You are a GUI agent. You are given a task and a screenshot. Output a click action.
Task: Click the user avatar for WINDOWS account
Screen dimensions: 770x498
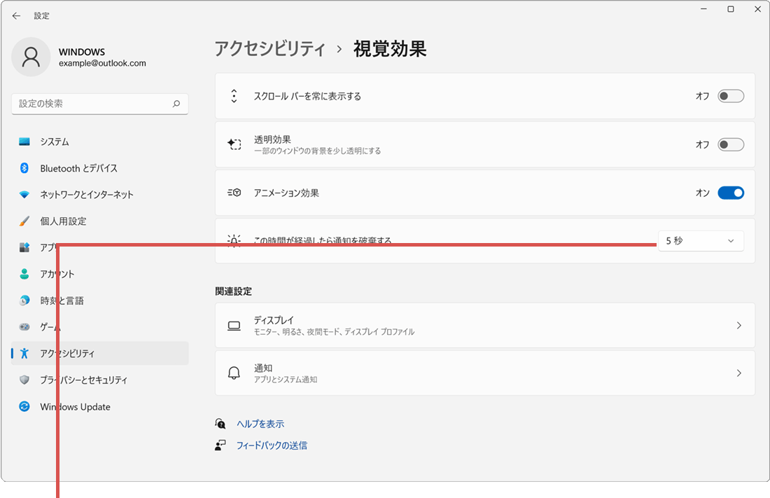click(x=31, y=57)
